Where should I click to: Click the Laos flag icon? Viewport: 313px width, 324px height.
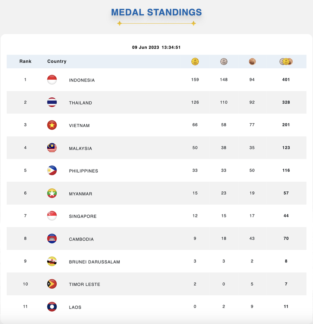tap(52, 307)
